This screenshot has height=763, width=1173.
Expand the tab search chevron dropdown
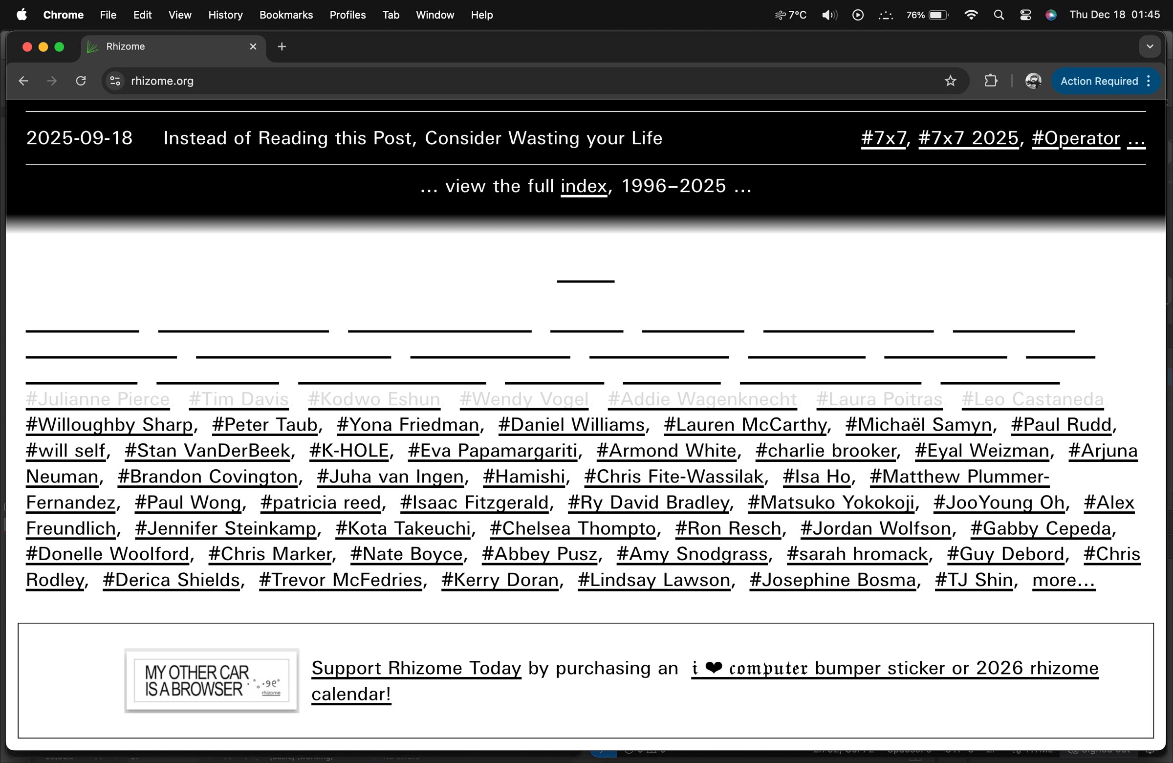tap(1150, 46)
